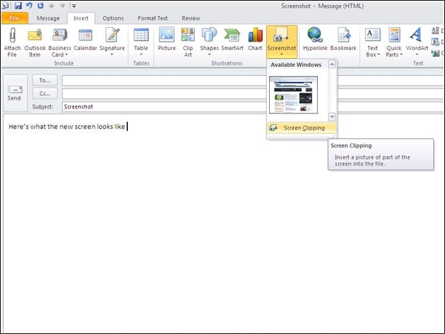
Task: Undo the last action
Action: (x=29, y=6)
